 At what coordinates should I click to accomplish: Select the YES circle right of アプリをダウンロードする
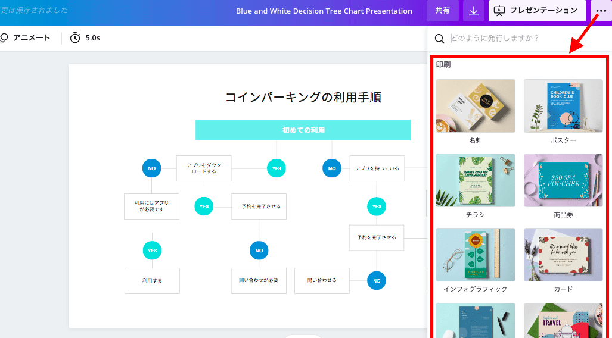pos(277,168)
